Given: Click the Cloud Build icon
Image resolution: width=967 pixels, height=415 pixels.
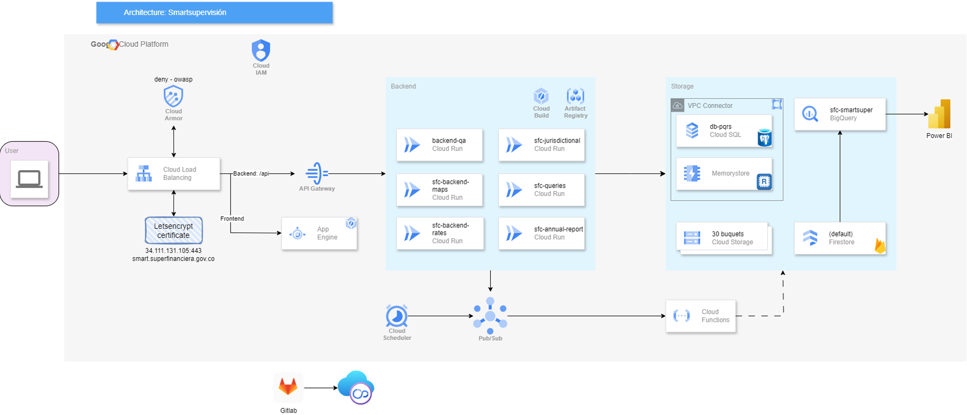Looking at the screenshot, I should 541,96.
